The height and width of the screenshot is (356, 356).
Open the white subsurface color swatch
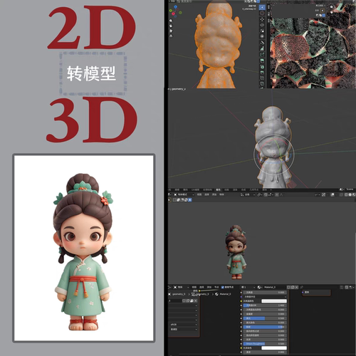274,301
